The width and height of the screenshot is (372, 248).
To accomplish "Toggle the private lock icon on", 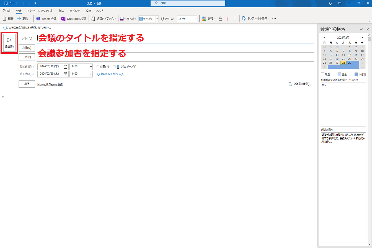I will click(220, 19).
